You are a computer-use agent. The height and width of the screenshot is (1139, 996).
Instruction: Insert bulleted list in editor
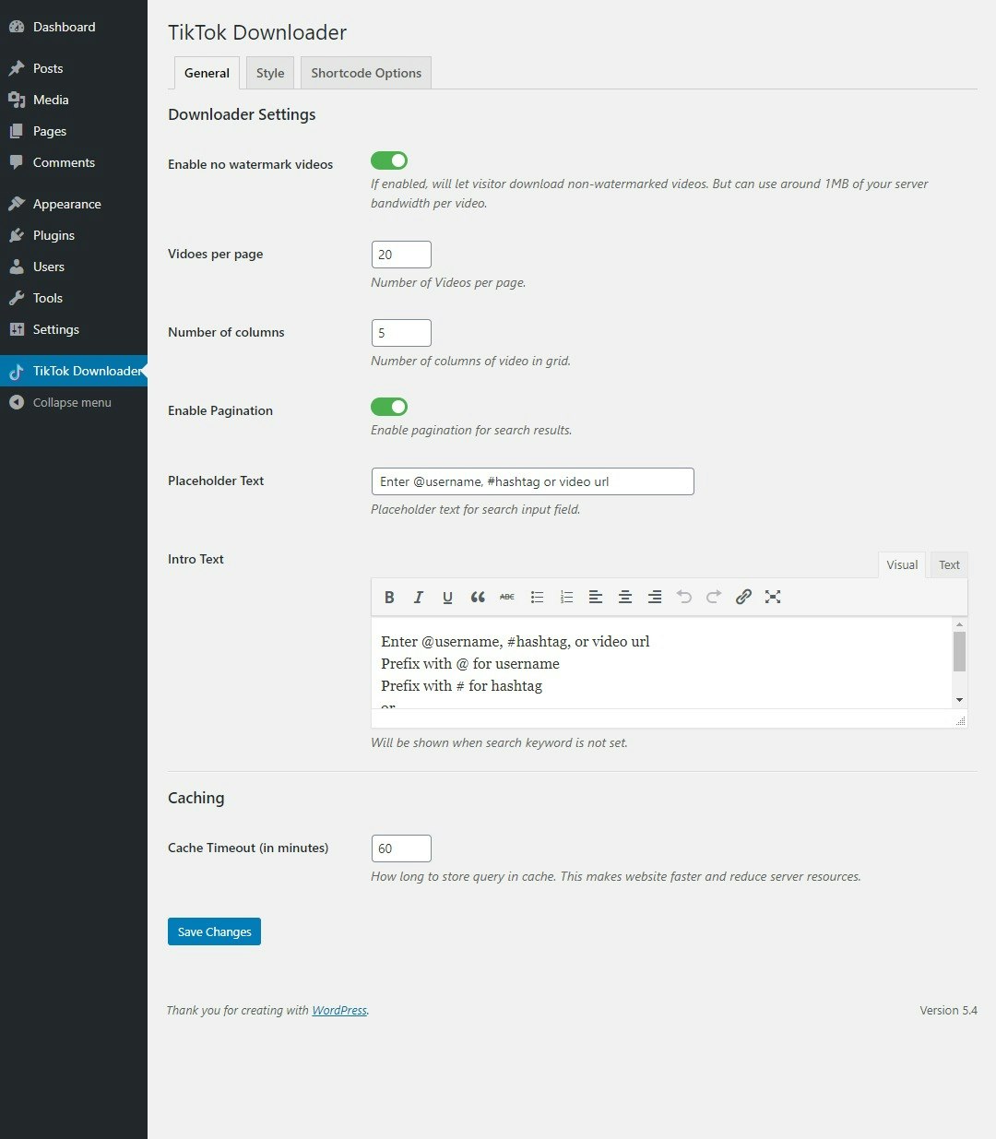click(537, 597)
